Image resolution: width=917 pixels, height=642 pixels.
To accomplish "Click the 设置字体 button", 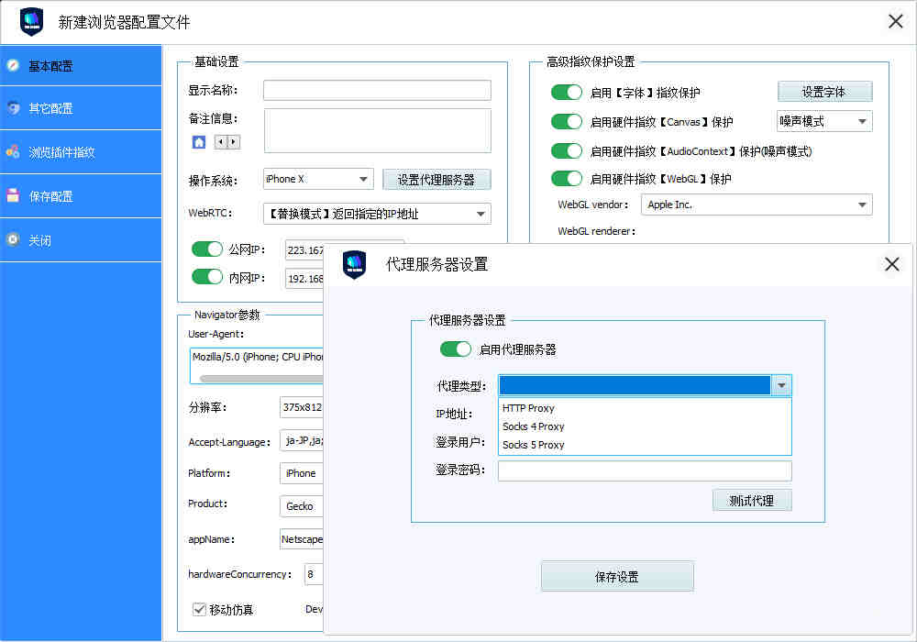I will click(824, 92).
